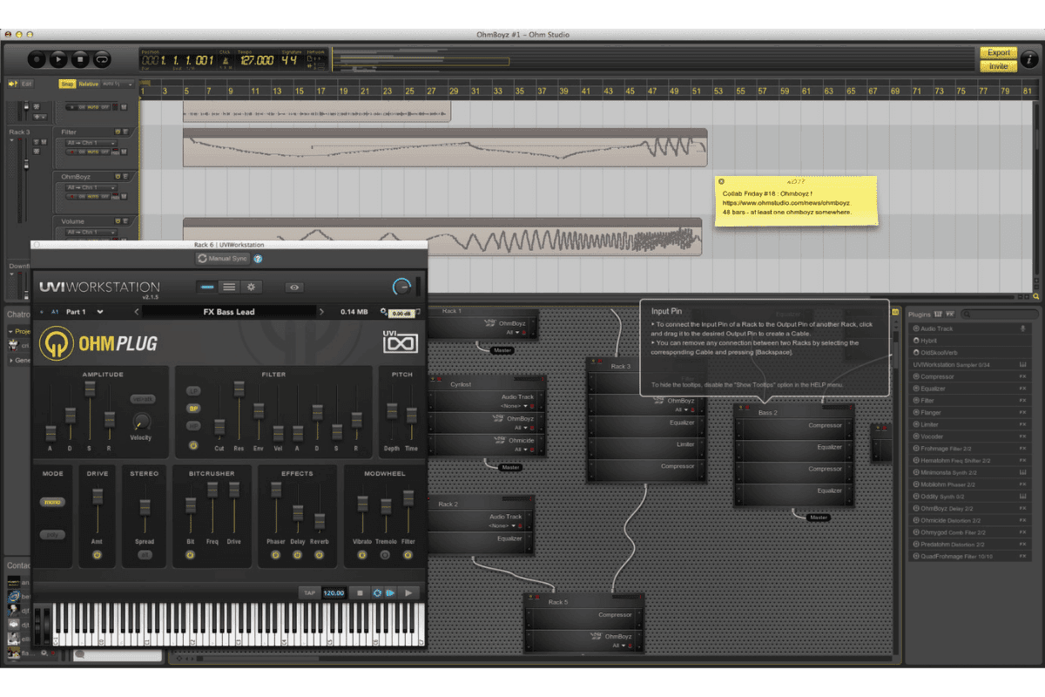Image resolution: width=1045 pixels, height=697 pixels.
Task: Mute the OhmBoyz track with its M button
Action: click(125, 196)
